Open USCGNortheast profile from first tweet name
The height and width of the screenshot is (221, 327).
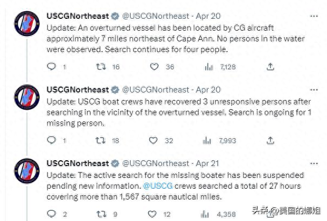[78, 16]
